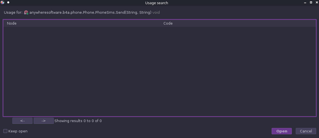
Task: Click the purple Open button
Action: [x=281, y=131]
